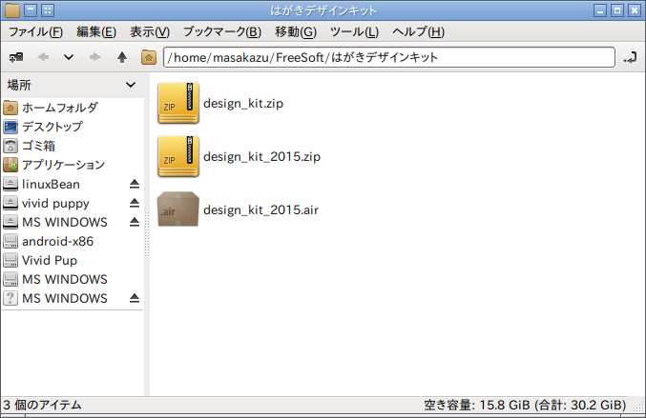Screen dimensions: 646x418
Task: Open the ファイル(F) menu
Action: (36, 31)
